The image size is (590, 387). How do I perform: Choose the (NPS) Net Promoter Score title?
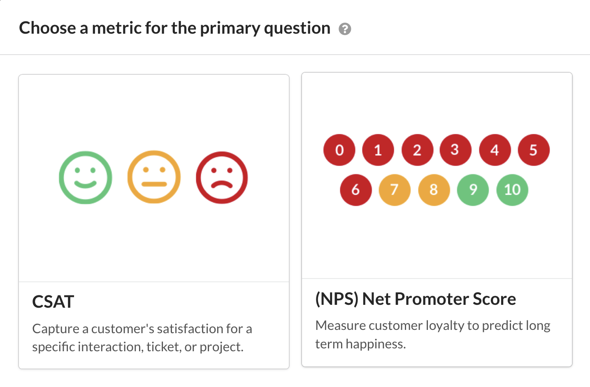point(416,299)
